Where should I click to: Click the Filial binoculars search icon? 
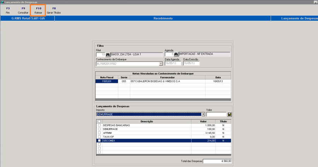pos(108,55)
